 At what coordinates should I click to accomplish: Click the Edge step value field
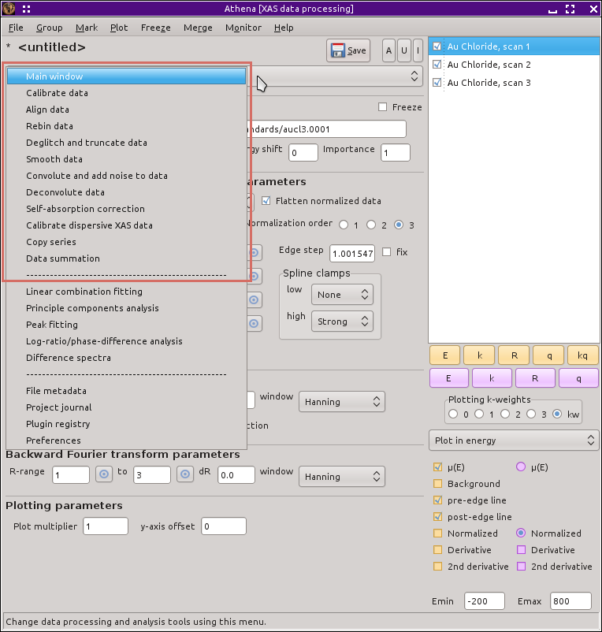pos(352,254)
